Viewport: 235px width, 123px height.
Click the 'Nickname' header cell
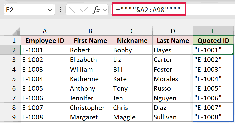[132, 41]
